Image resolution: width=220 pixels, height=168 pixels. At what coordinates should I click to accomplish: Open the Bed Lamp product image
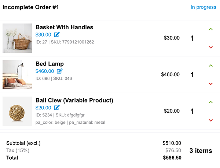[17, 75]
